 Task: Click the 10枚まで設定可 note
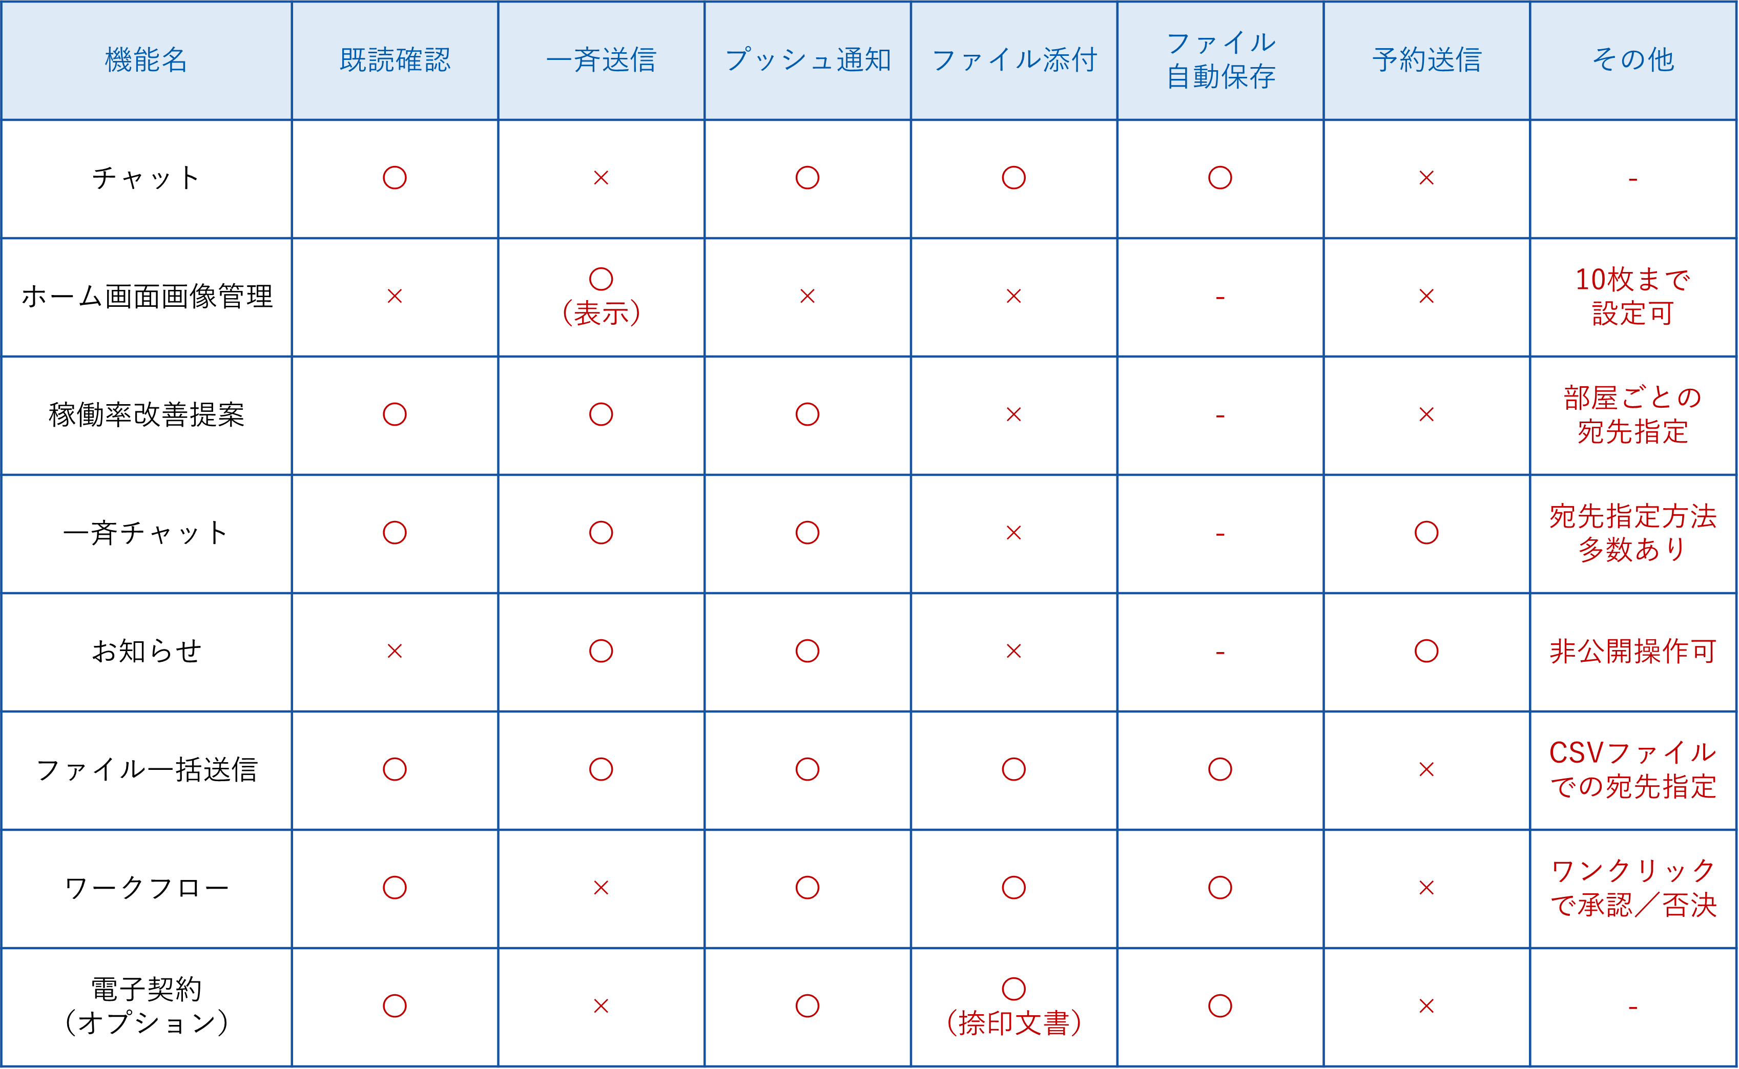[x=1633, y=296]
